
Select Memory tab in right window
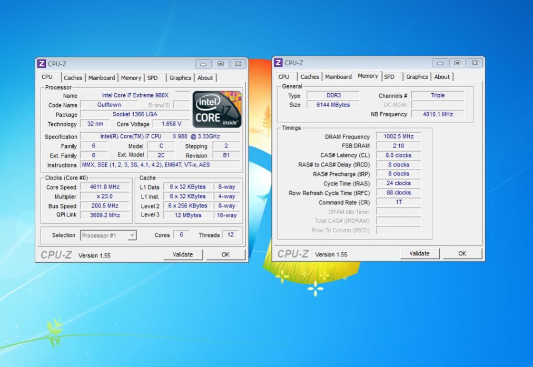[368, 76]
